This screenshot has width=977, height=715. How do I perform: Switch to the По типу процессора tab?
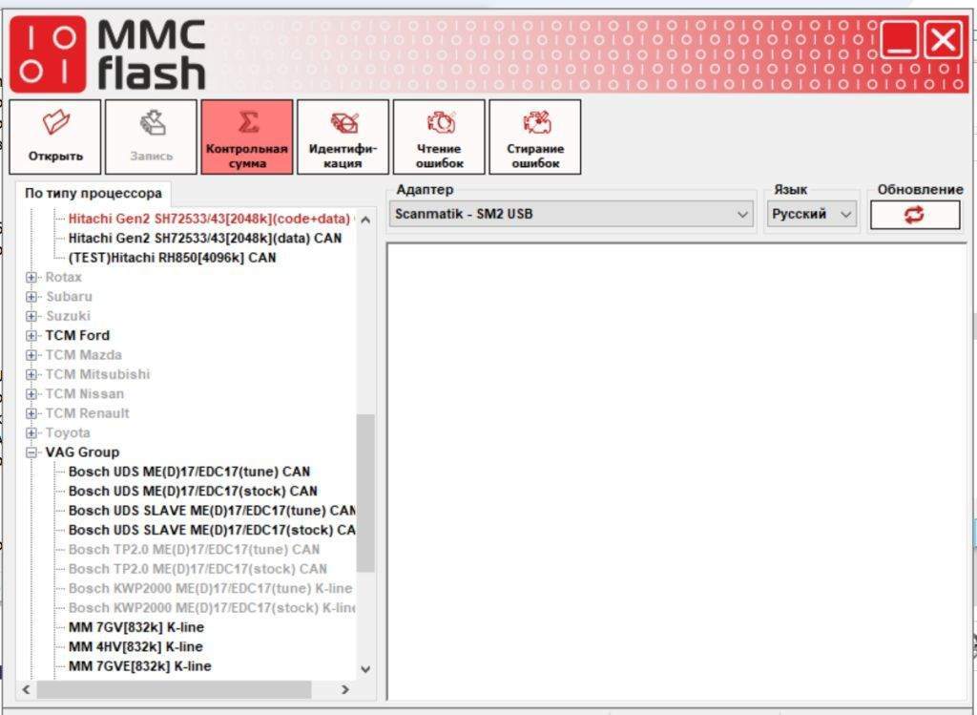(x=93, y=193)
